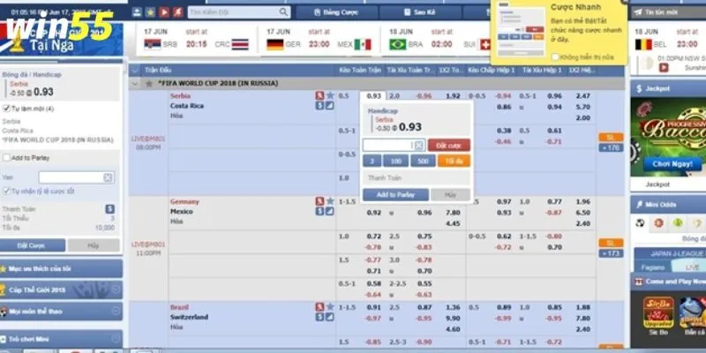The height and width of the screenshot is (353, 706).
Task: Toggle Tự nhận tỷ lệ cược tốt checkbox
Action: point(6,191)
